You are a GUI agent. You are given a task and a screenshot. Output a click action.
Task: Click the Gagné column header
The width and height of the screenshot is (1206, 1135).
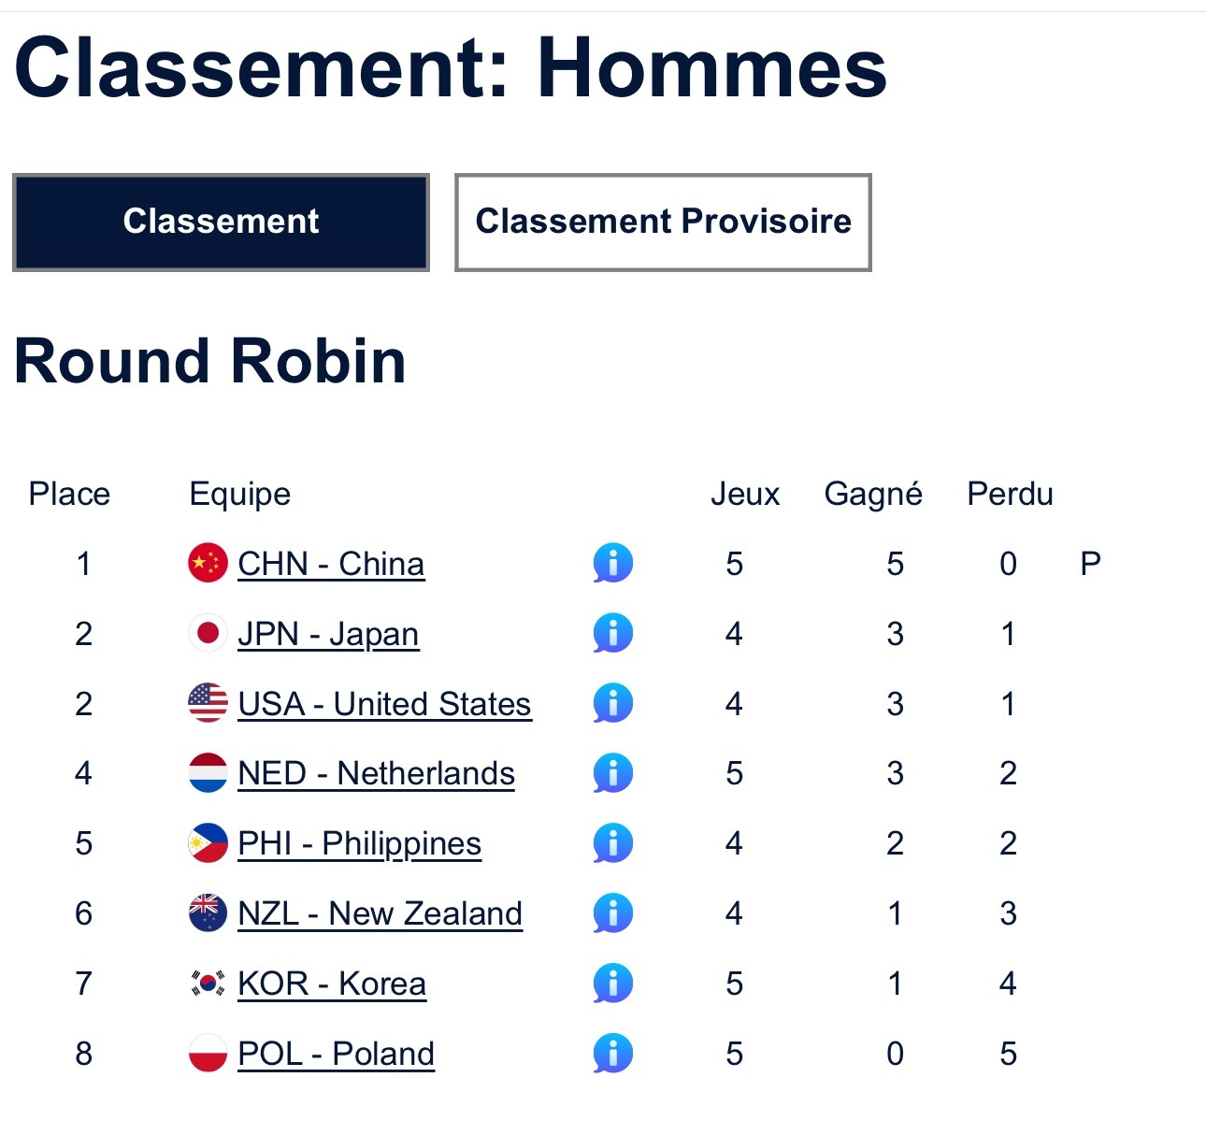pyautogui.click(x=873, y=494)
